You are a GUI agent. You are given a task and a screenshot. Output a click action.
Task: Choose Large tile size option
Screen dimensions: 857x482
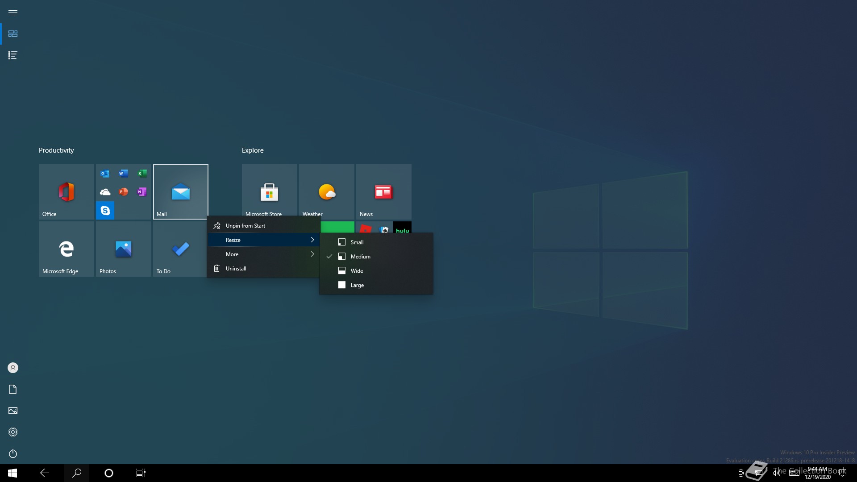(x=357, y=285)
